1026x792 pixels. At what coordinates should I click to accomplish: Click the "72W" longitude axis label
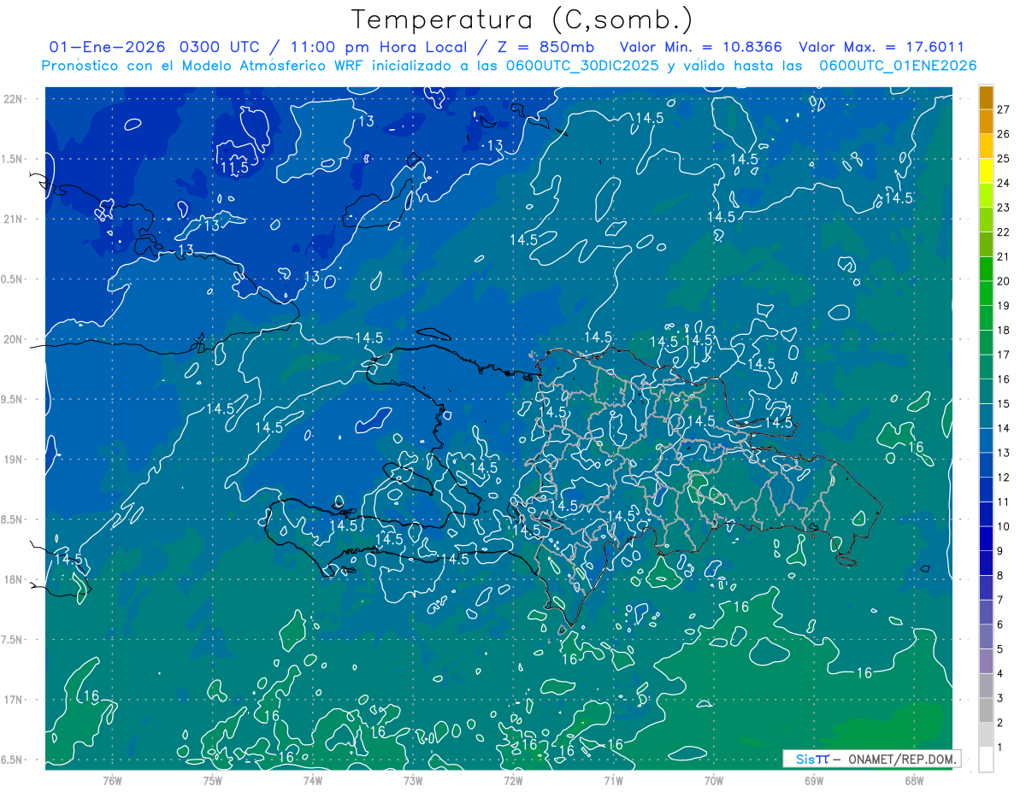tap(513, 781)
